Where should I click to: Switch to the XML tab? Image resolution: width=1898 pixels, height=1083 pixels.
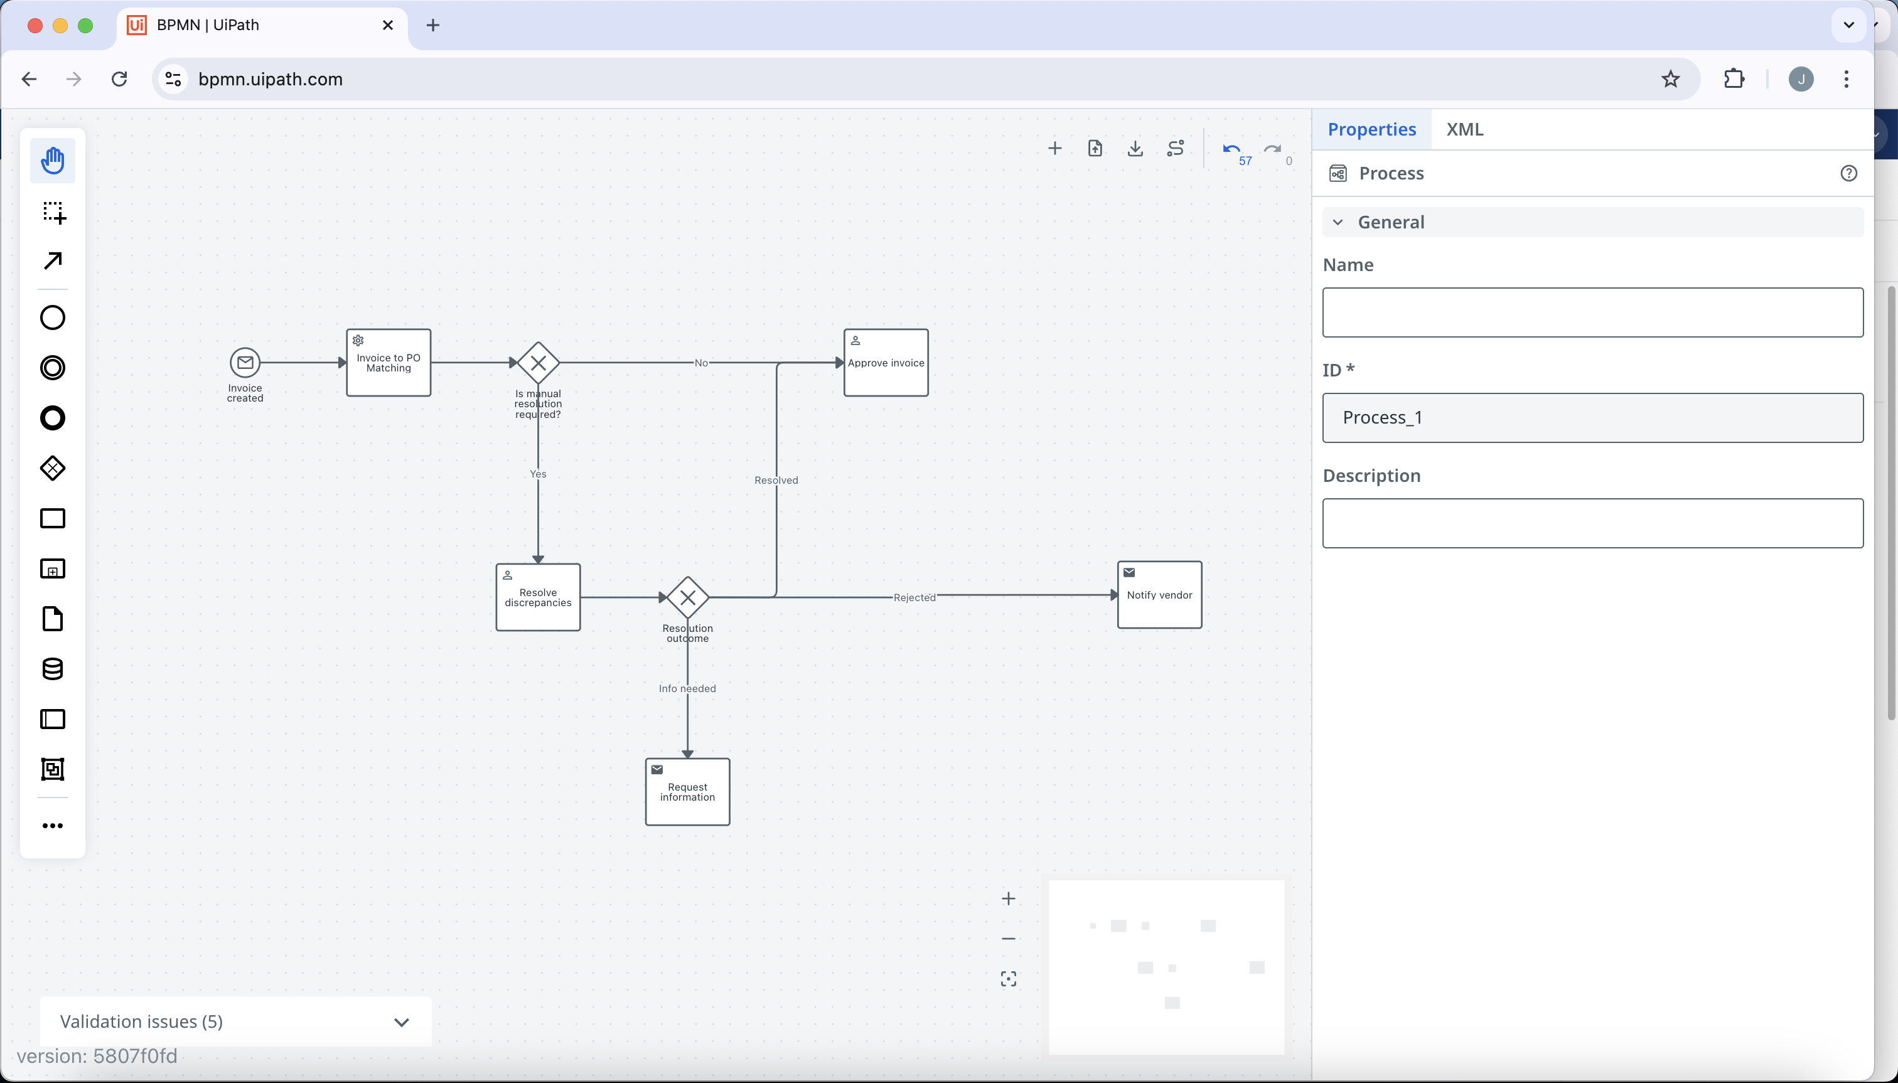tap(1464, 129)
